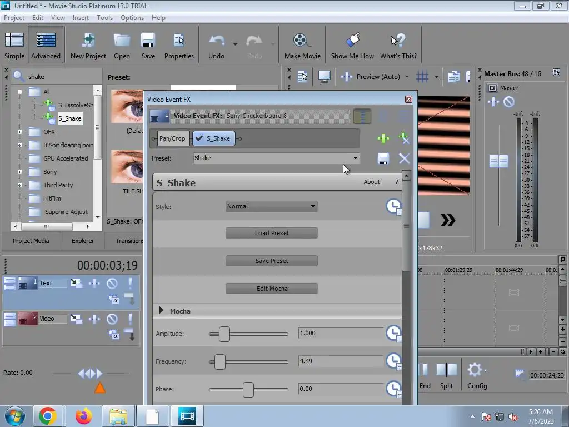Select the GPU Accelerated folder
Screen dimensions: 569x427
[x=66, y=158]
